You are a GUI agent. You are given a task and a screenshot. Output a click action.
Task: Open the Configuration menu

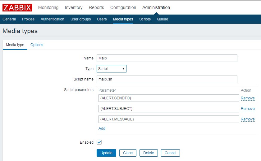(x=123, y=7)
